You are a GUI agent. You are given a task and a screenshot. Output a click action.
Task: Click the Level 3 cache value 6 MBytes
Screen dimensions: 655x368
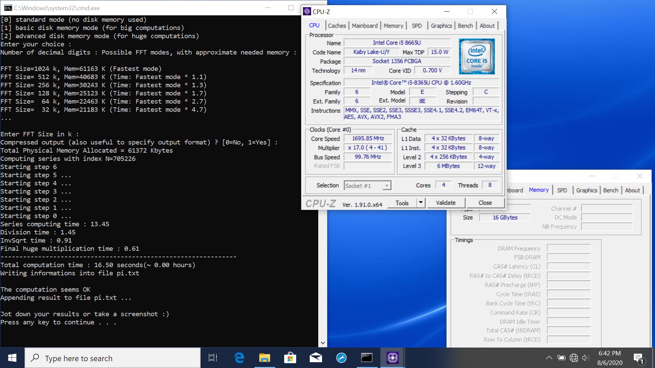pyautogui.click(x=448, y=166)
